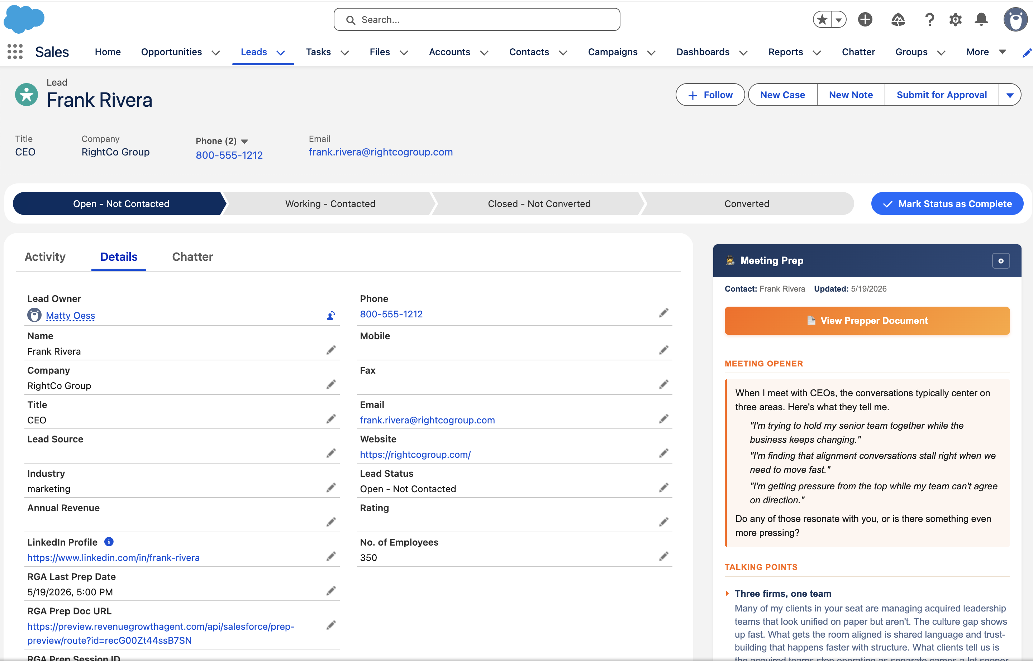1033x662 pixels.
Task: Click the Change Owner icon next to Matty Oess
Action: point(331,316)
